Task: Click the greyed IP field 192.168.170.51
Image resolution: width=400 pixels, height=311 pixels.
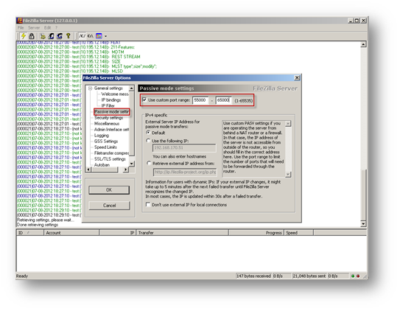Action: coord(184,148)
